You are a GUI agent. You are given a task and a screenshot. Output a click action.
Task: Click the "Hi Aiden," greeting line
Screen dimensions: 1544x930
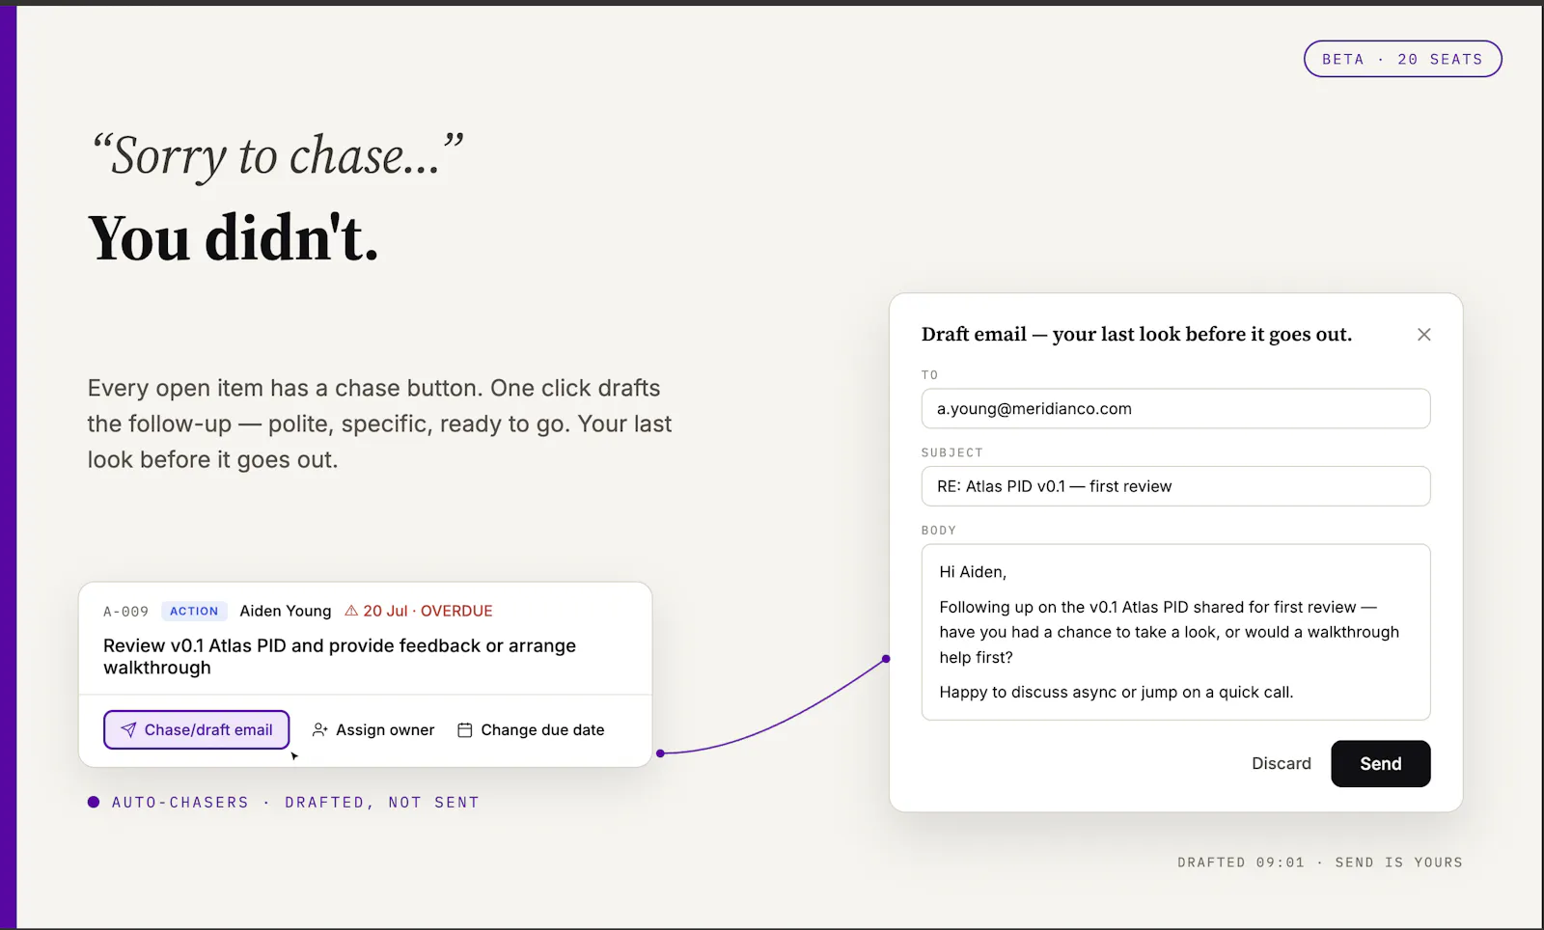click(973, 572)
